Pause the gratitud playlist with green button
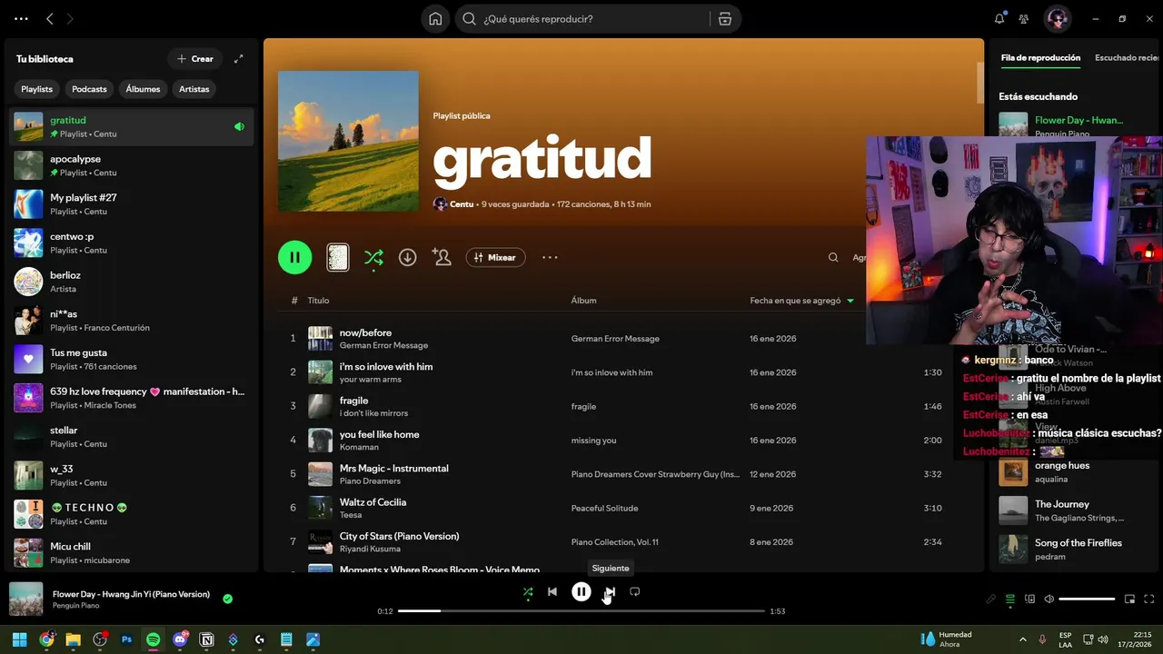1163x654 pixels. coord(294,258)
